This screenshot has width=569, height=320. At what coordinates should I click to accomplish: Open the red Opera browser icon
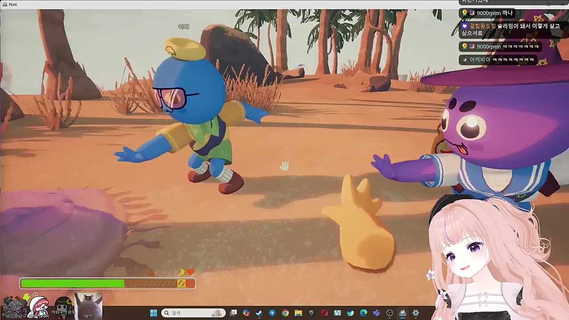[325, 313]
